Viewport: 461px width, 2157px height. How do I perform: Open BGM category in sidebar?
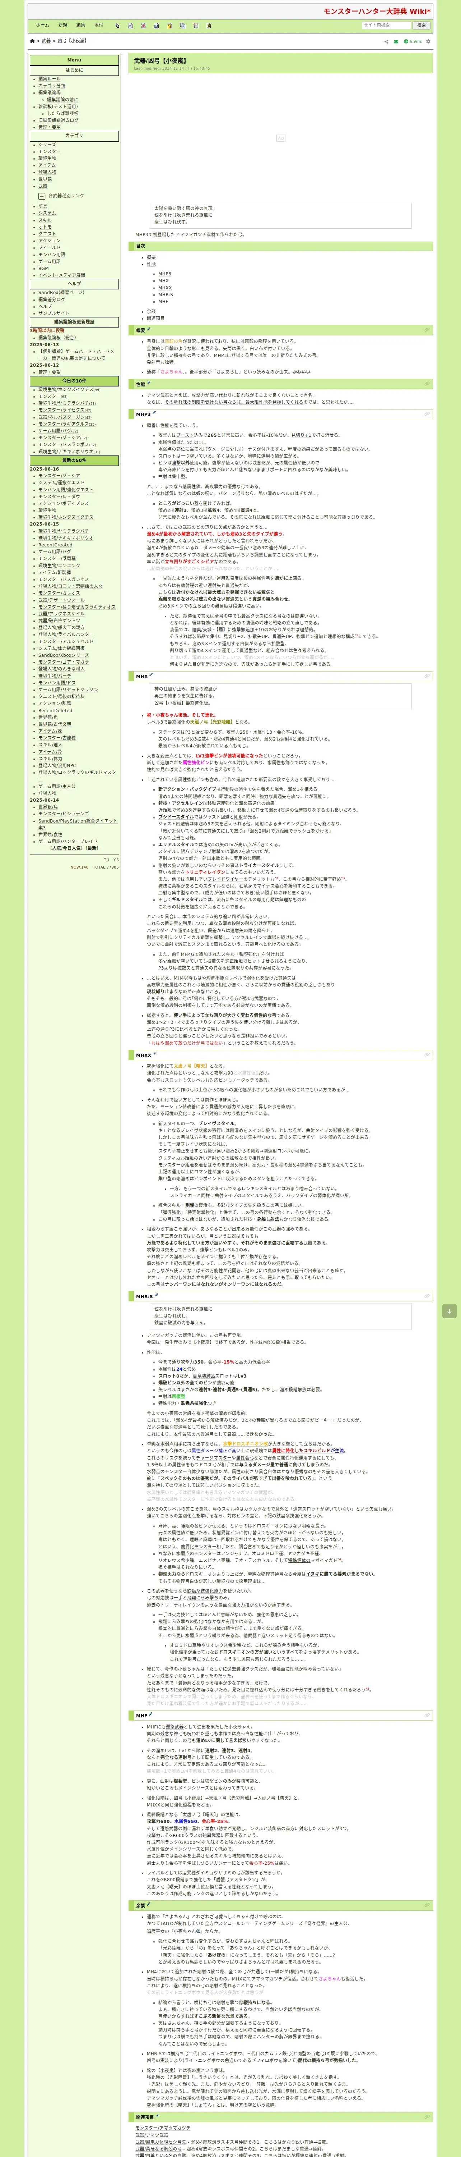pyautogui.click(x=43, y=269)
